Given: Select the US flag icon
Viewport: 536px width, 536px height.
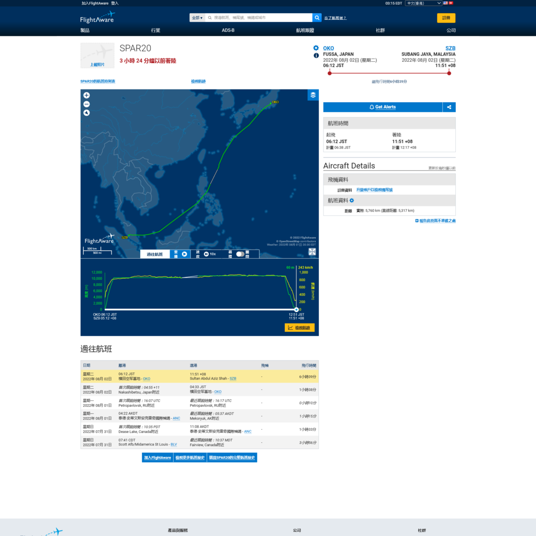Looking at the screenshot, I should [x=445, y=3].
